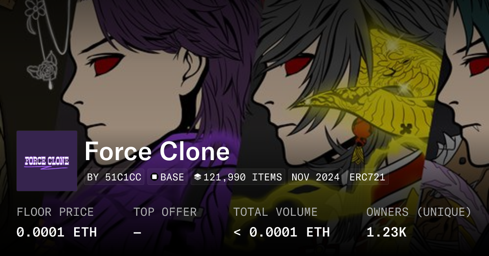
Task: Click the TOP OFFER label
Action: point(165,212)
